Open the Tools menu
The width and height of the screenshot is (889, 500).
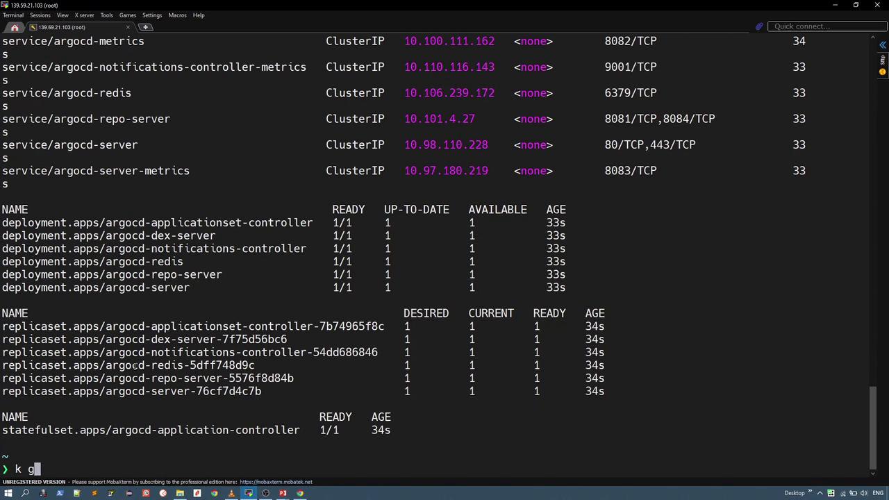(106, 15)
